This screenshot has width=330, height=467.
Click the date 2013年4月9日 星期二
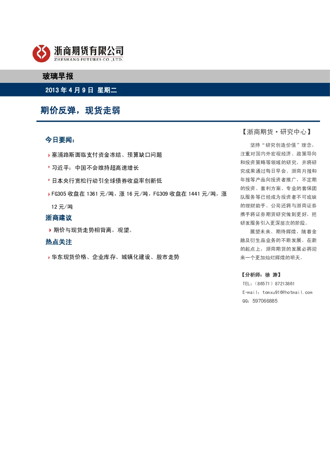(x=81, y=90)
